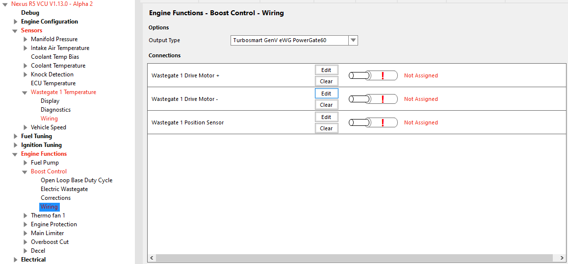Collapse the Boost Control node
568x264 pixels.
[x=25, y=172]
